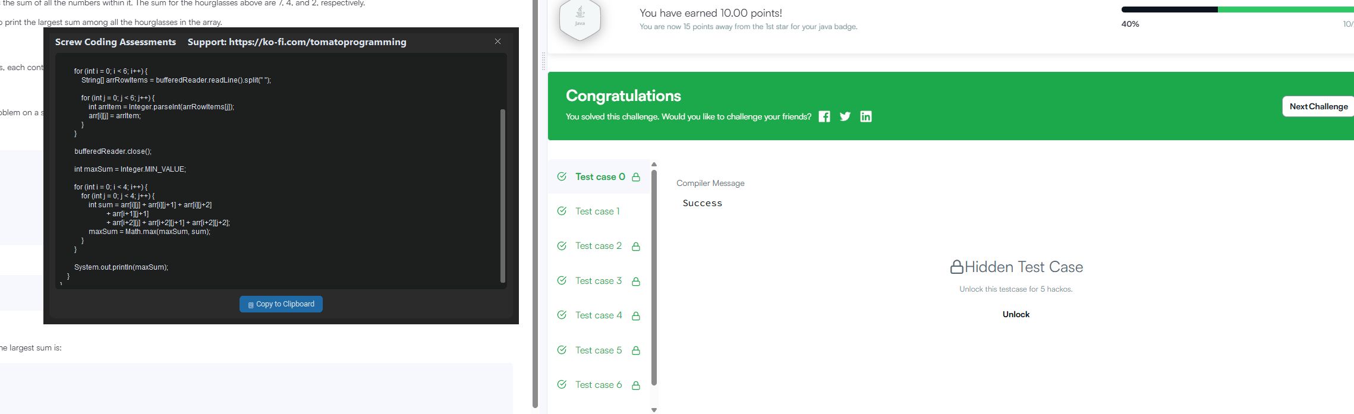This screenshot has height=414, width=1354.
Task: Copy the solution code to clipboard
Action: click(x=281, y=304)
